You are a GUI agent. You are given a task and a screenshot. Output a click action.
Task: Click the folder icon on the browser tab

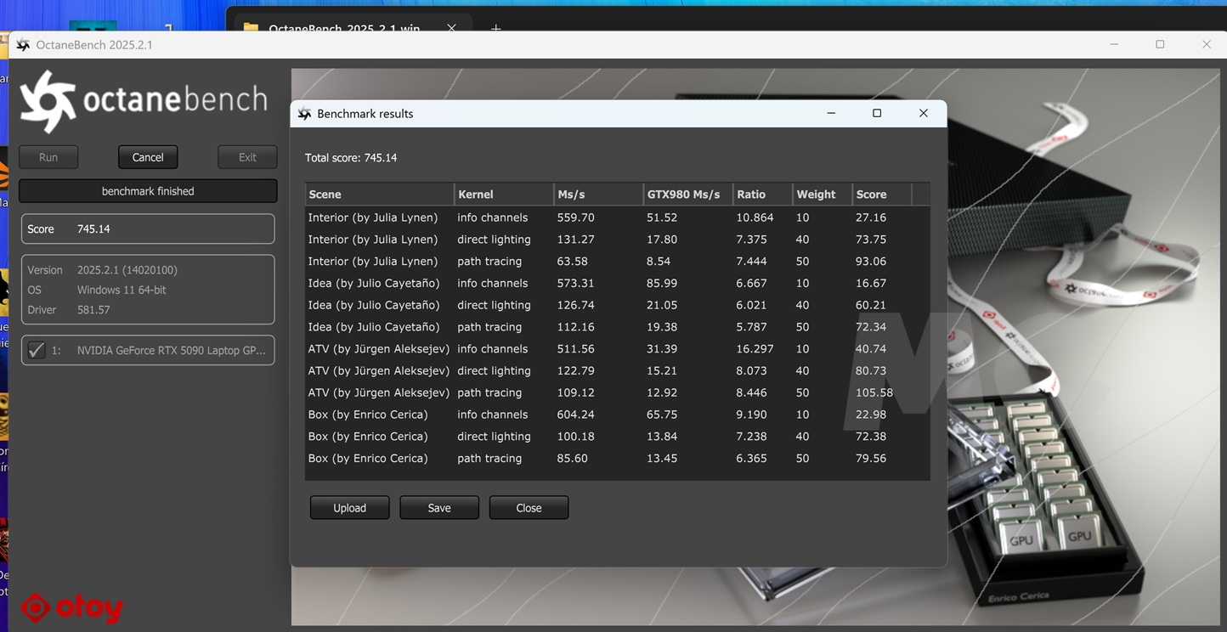click(x=249, y=28)
